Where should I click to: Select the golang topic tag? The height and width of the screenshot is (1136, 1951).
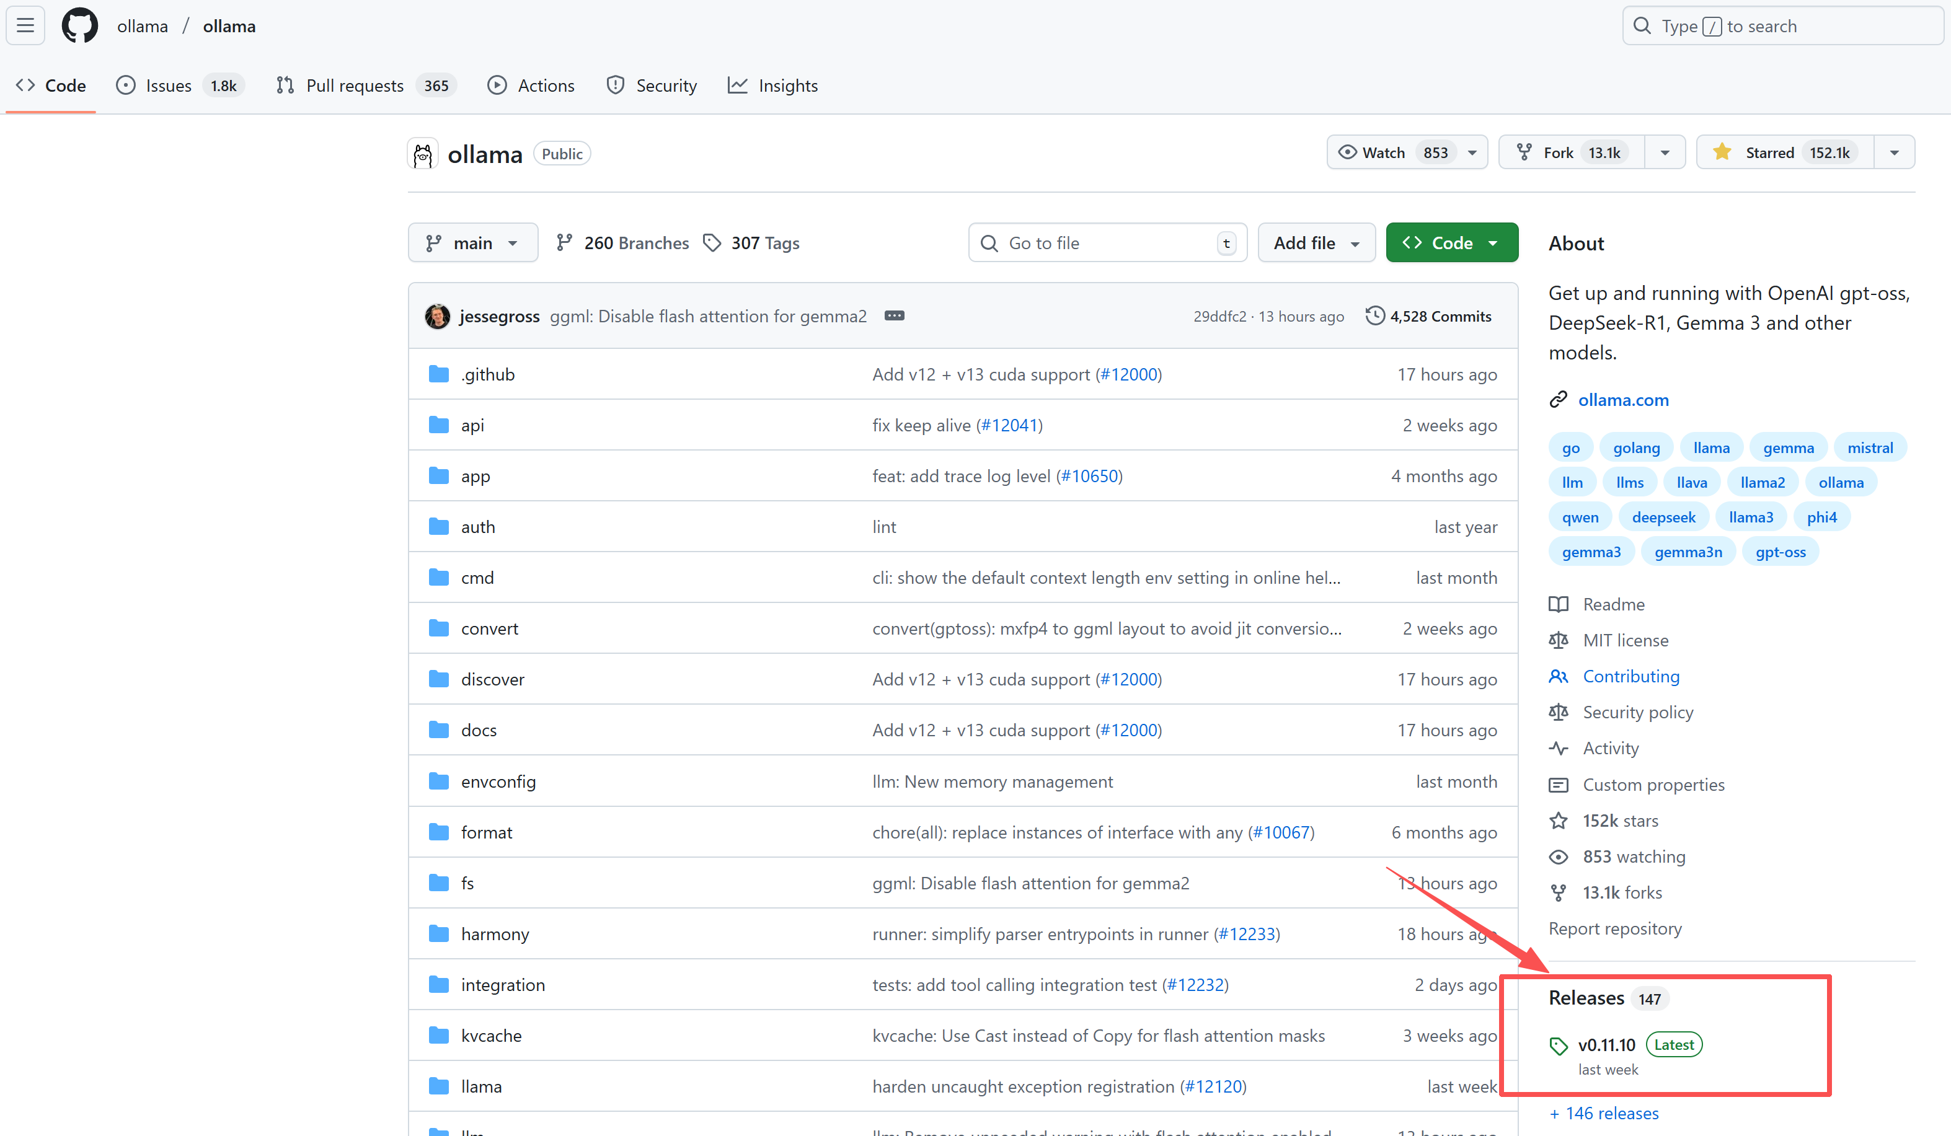pos(1637,448)
